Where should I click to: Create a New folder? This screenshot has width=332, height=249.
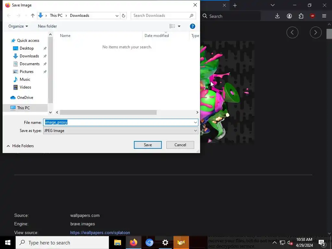[47, 26]
